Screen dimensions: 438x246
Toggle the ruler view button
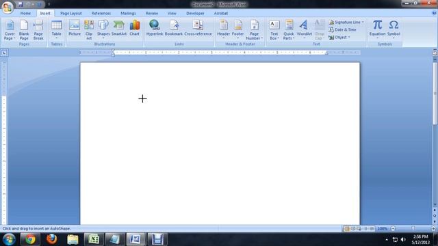coord(435,53)
